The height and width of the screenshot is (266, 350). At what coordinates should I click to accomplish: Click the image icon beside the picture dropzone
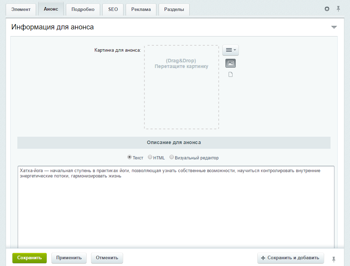coord(230,63)
